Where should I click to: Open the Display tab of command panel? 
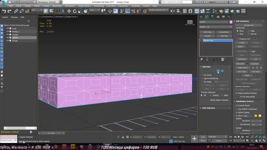click(224, 17)
